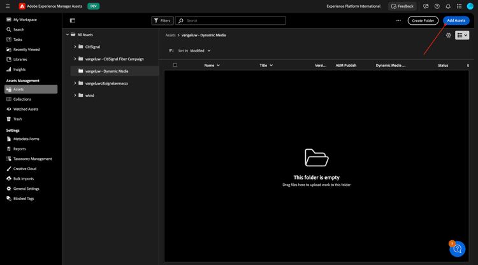Click the Assets breadcrumb link

coord(170,35)
